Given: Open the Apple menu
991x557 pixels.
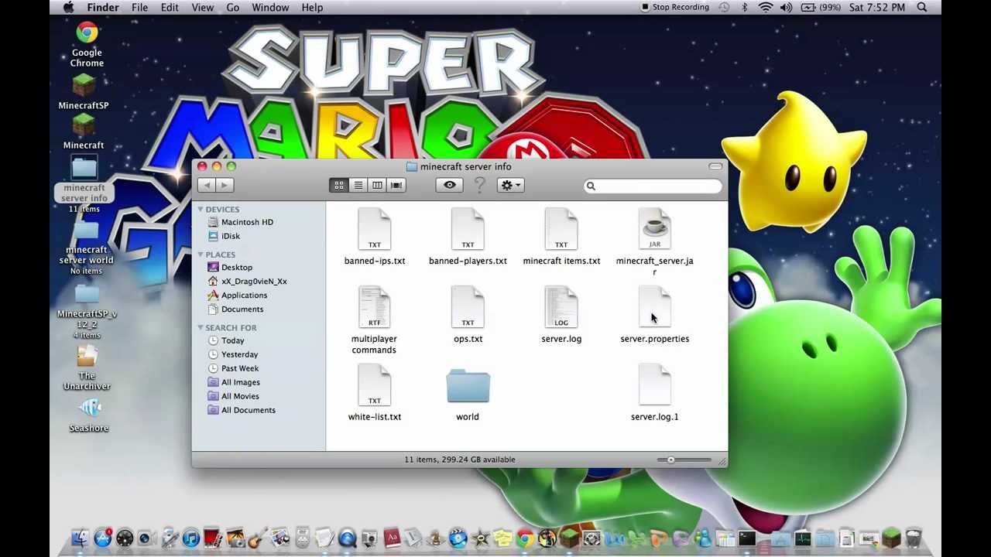Looking at the screenshot, I should (x=68, y=7).
